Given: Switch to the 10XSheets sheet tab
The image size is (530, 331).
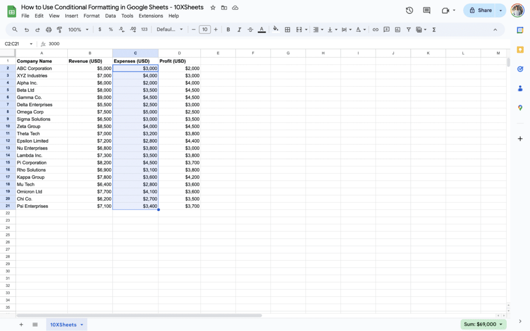Looking at the screenshot, I should (63, 324).
